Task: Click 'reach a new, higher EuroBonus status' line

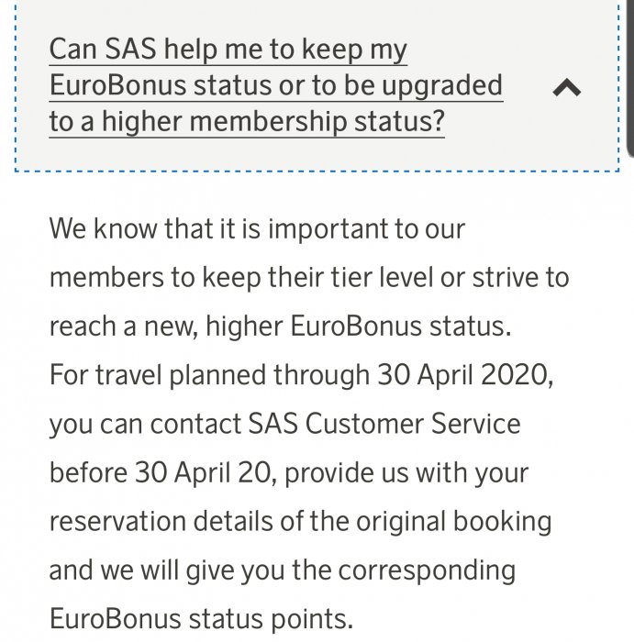Action: pos(275,326)
